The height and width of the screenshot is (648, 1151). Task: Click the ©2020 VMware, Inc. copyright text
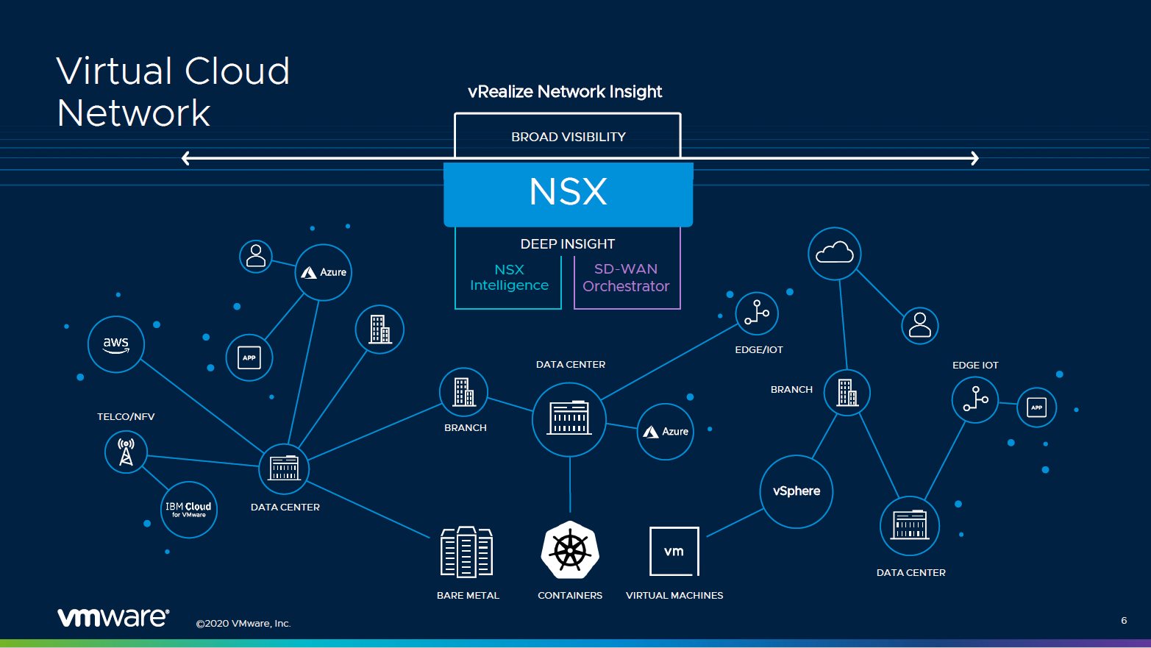[243, 624]
